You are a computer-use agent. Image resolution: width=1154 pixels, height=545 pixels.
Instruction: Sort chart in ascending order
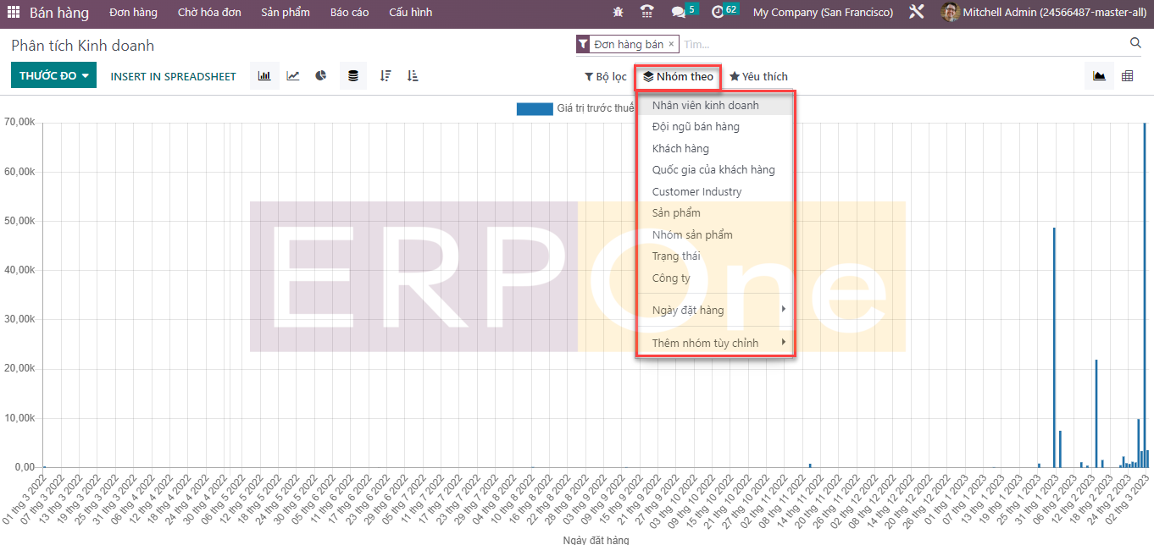[x=413, y=76]
